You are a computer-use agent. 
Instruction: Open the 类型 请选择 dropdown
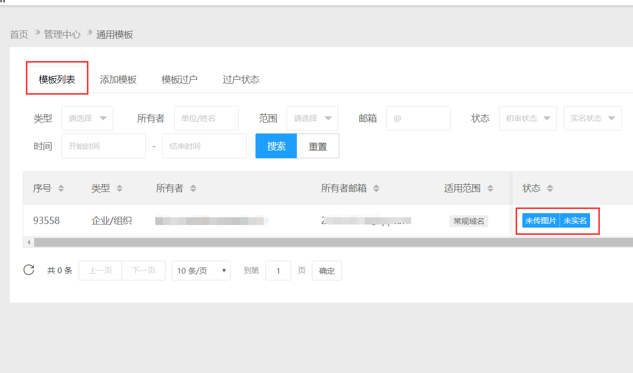pyautogui.click(x=87, y=118)
